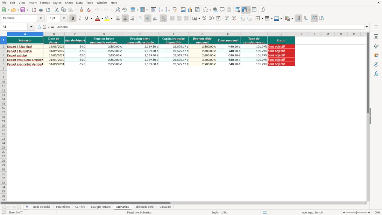The height and width of the screenshot is (215, 382).
Task: Cut the selection with the scissors icon
Action: coord(57,10)
